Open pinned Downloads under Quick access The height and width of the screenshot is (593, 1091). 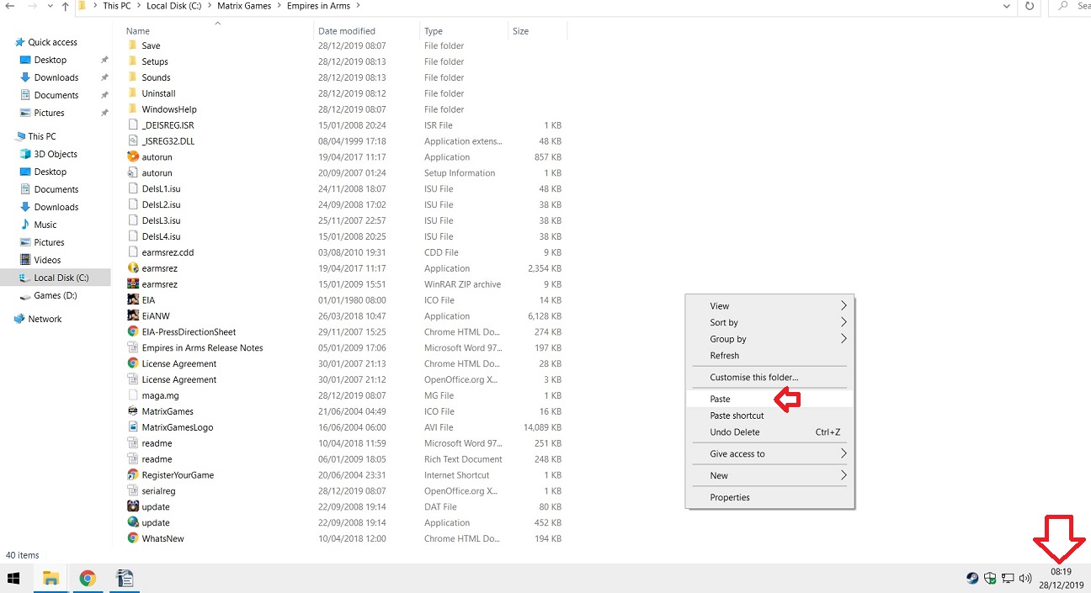[56, 77]
